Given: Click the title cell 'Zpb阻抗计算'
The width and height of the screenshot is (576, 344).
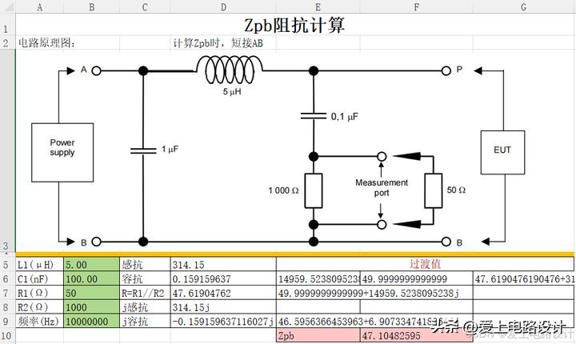Looking at the screenshot, I should (295, 25).
